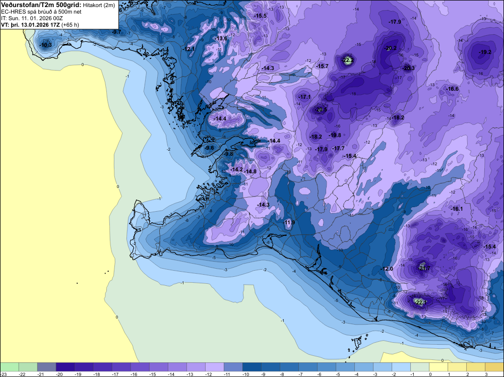Click the -11.9 temperature label

289,222
